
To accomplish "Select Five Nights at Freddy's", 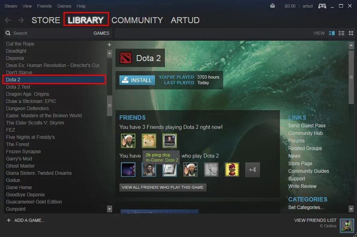I will [30, 137].
